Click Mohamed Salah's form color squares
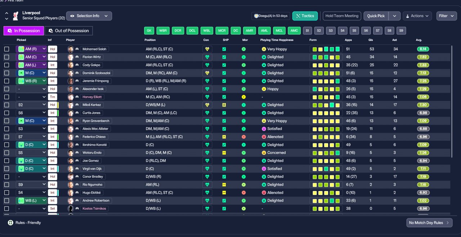 pyautogui.click(x=326, y=49)
